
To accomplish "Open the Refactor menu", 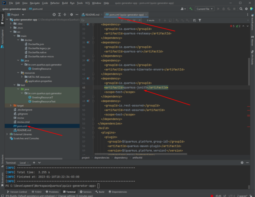I will [x=55, y=3].
